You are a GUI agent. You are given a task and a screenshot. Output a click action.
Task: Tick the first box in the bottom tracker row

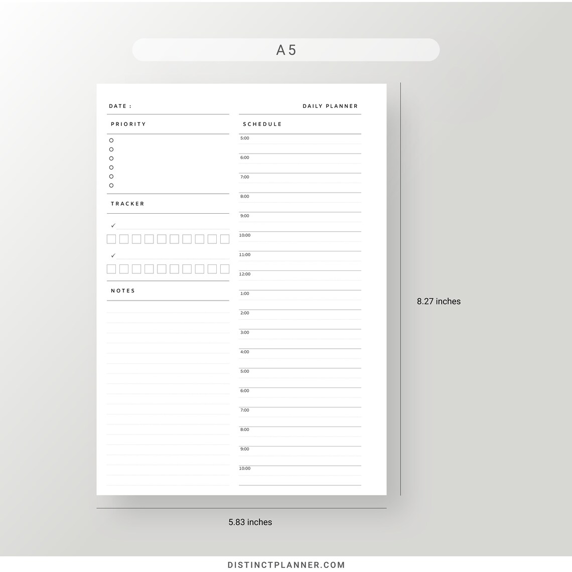(111, 269)
